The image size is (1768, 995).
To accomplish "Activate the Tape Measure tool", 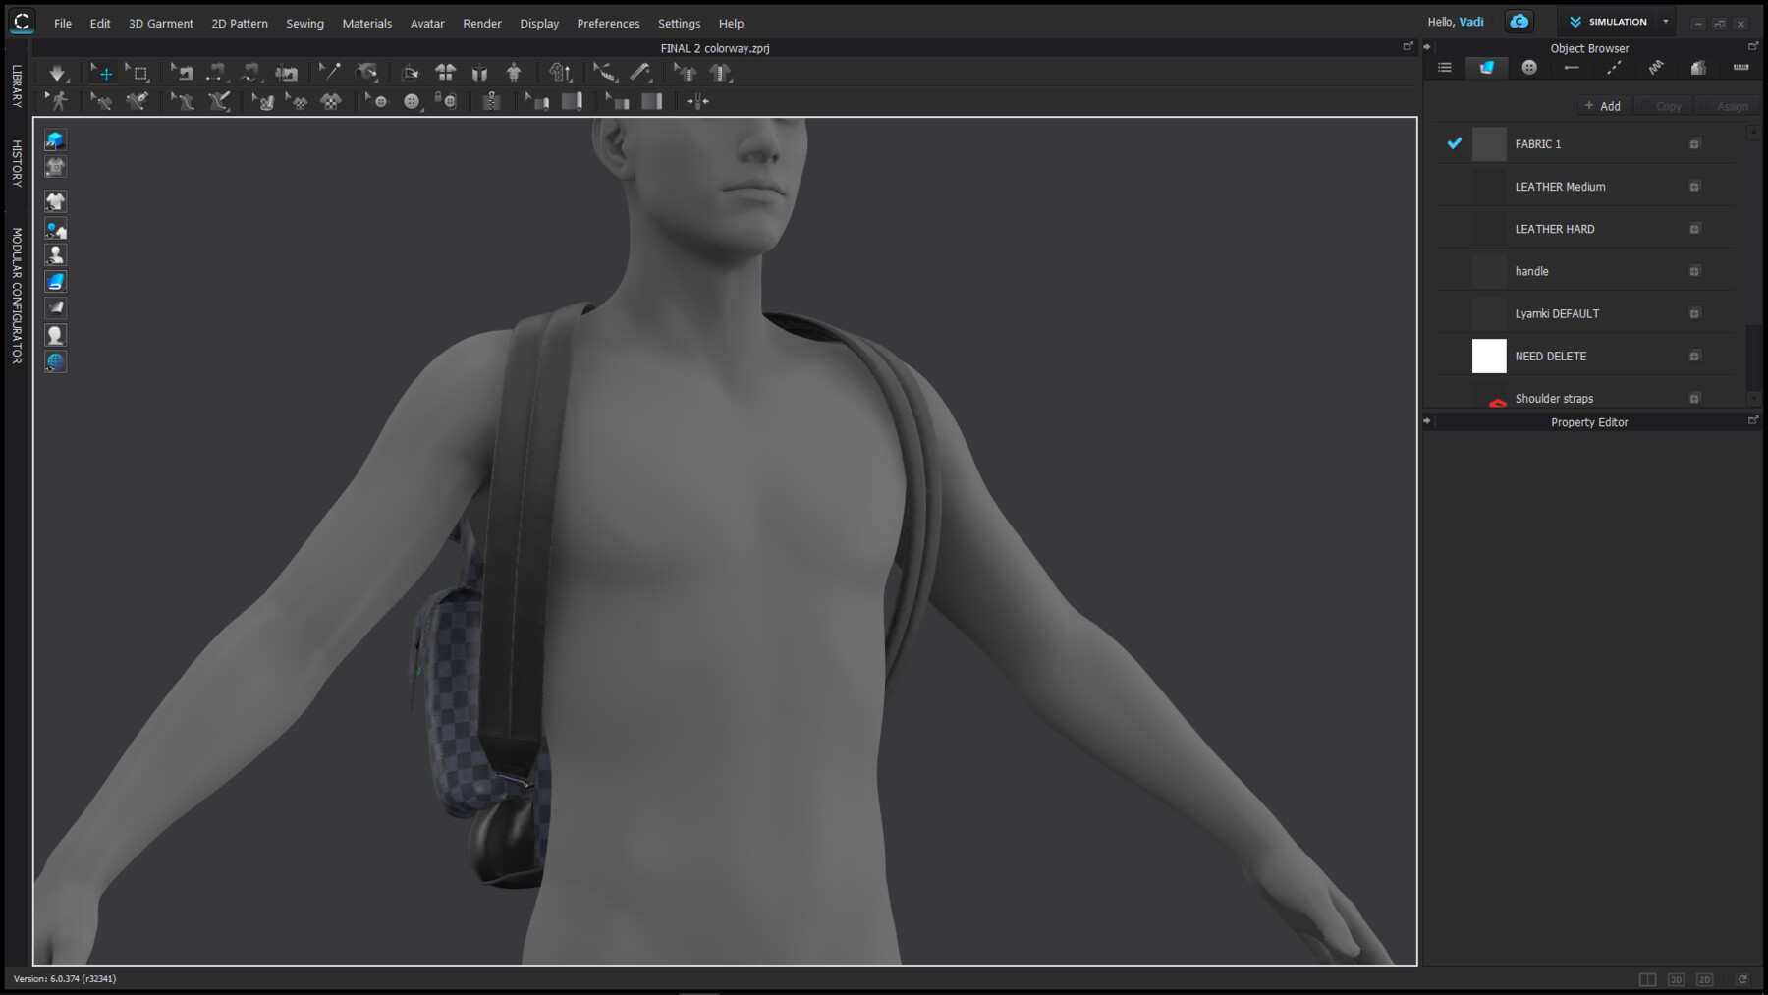I will pyautogui.click(x=605, y=72).
